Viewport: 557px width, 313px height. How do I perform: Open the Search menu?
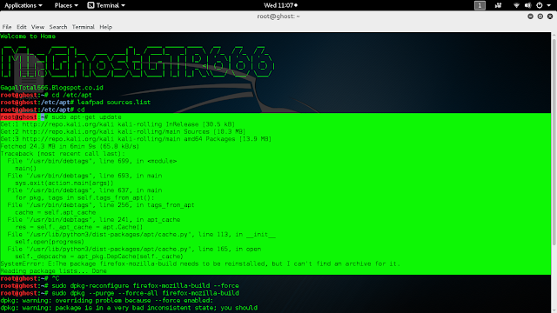[x=58, y=27]
